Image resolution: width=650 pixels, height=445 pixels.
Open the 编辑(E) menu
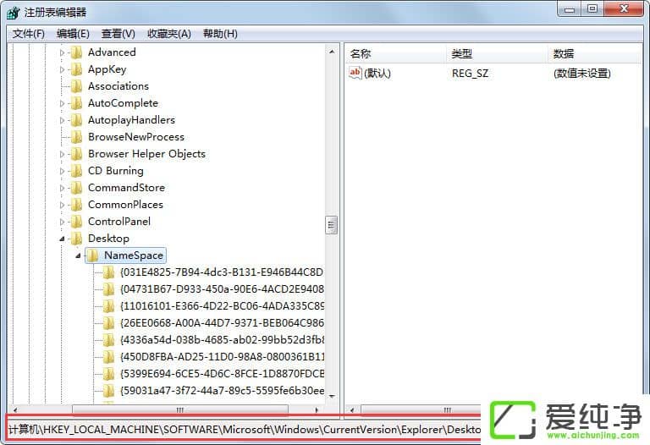pyautogui.click(x=73, y=34)
